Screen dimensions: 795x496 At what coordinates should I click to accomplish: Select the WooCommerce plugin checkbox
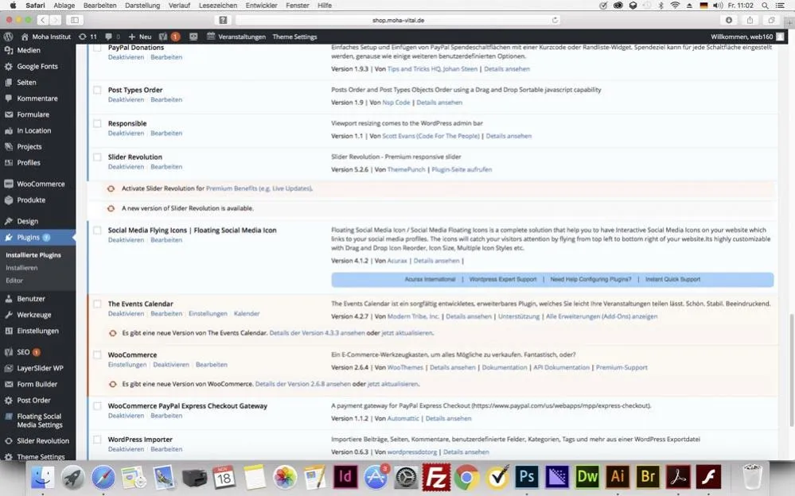[x=97, y=355]
